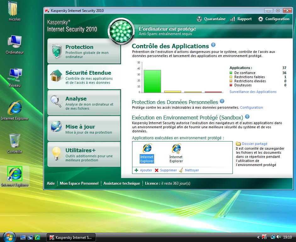Click the Utilitaires+ light bulb icon

pos(56,153)
